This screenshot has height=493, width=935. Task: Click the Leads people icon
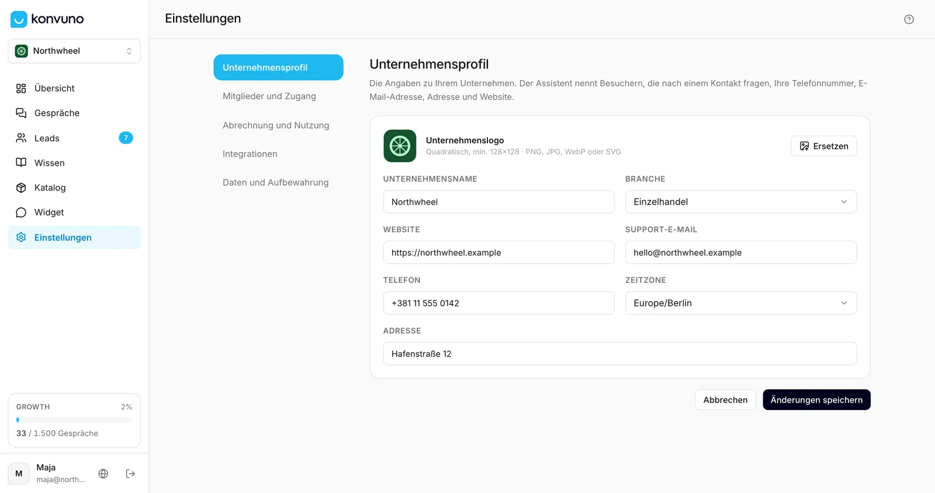coord(21,138)
